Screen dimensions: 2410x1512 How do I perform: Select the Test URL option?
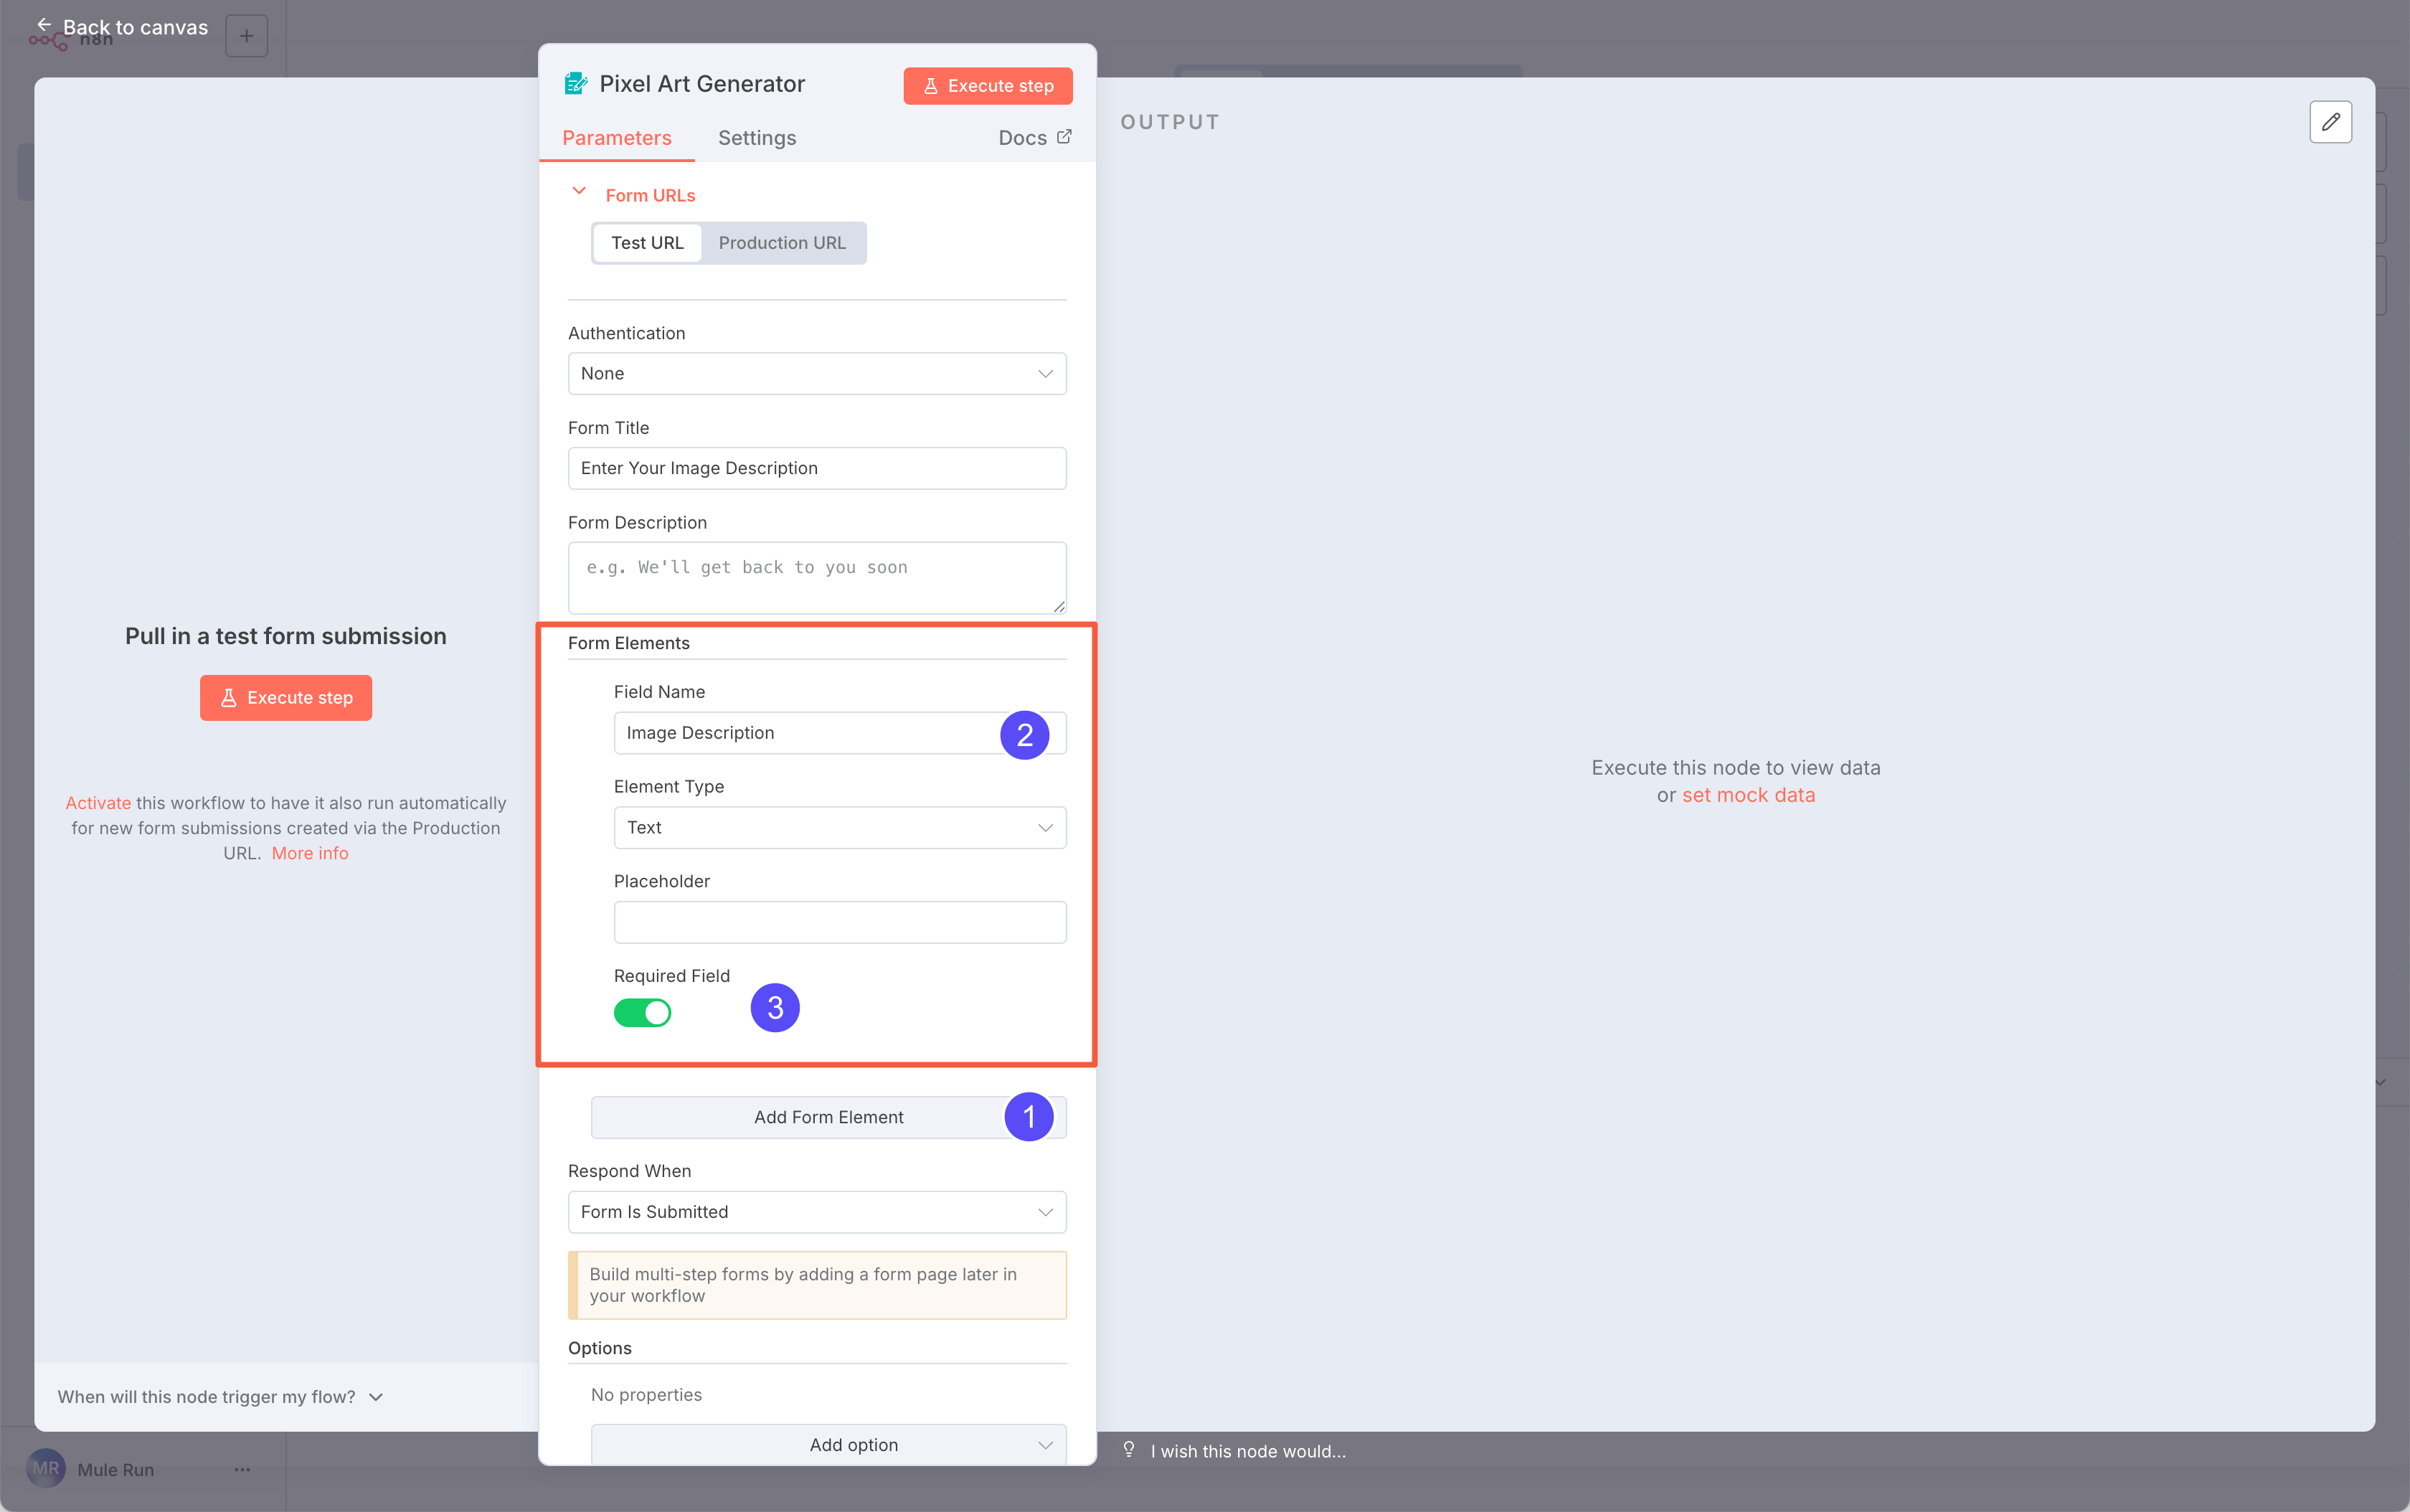coord(647,243)
